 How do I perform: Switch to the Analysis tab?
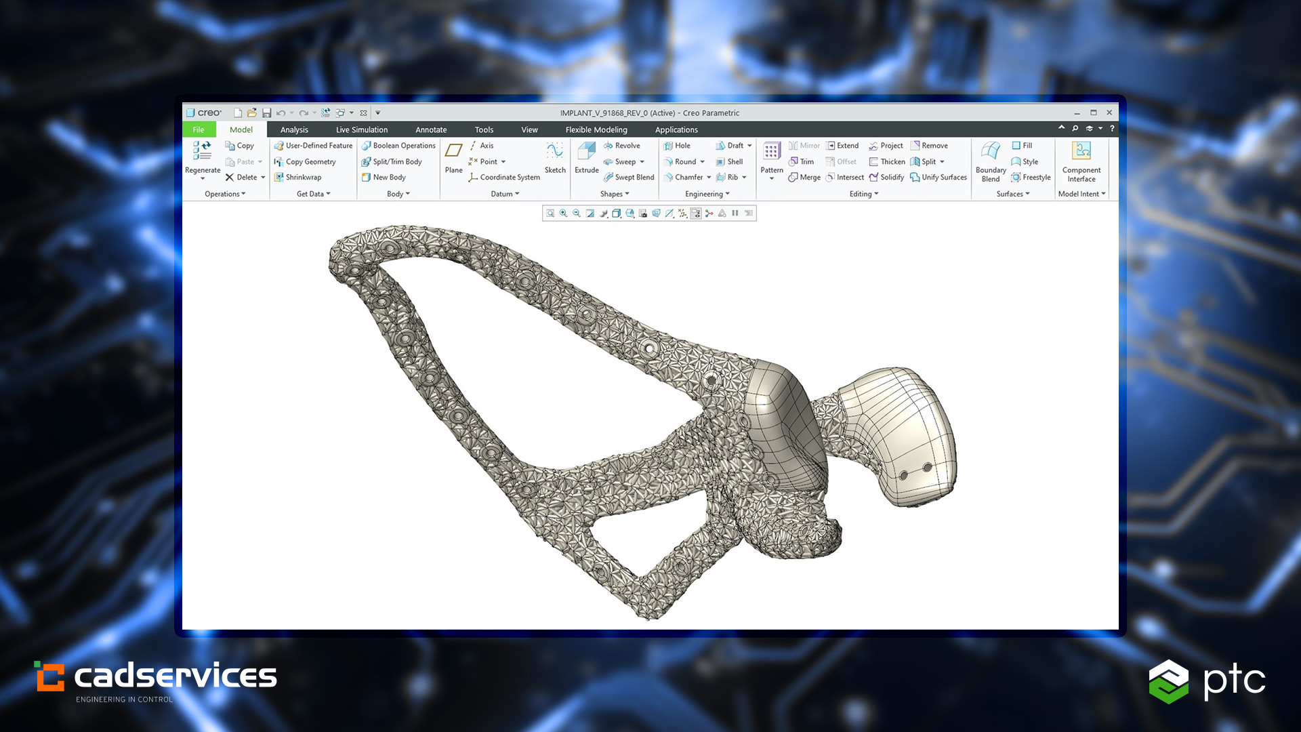click(x=294, y=129)
